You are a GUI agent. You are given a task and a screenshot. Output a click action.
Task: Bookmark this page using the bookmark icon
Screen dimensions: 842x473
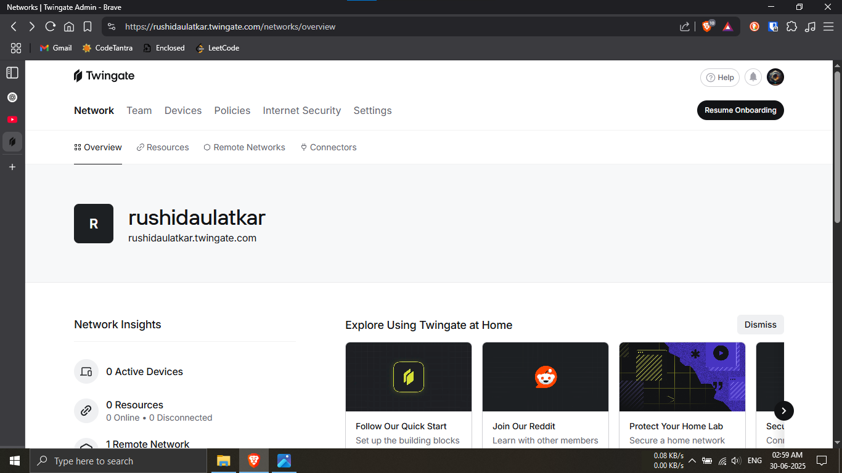coord(88,26)
